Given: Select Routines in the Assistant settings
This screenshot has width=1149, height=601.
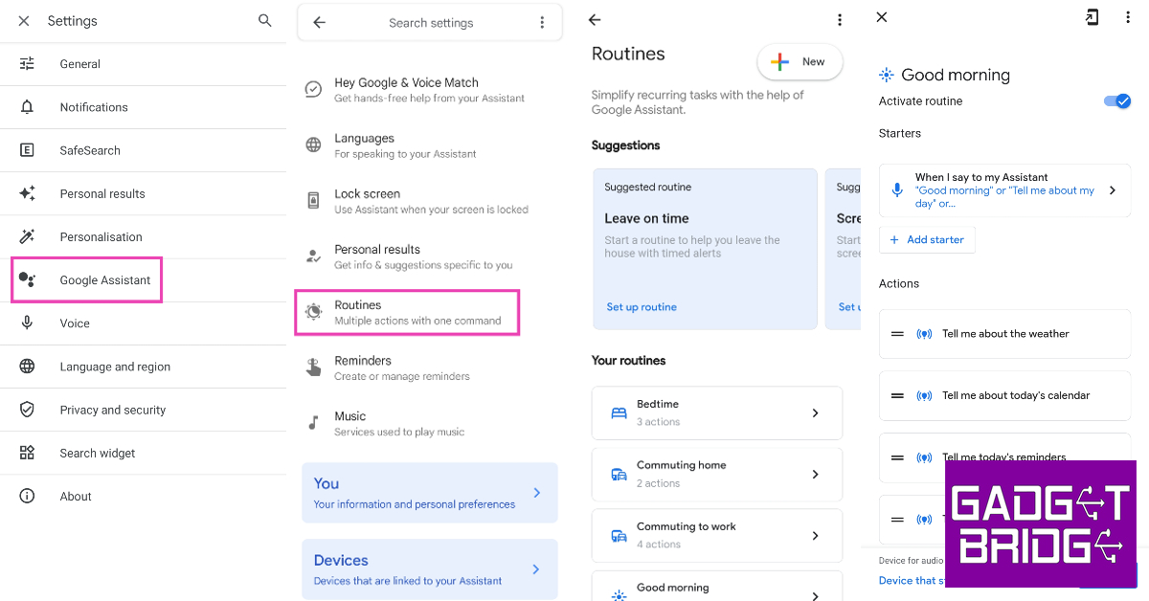Looking at the screenshot, I should click(x=407, y=313).
